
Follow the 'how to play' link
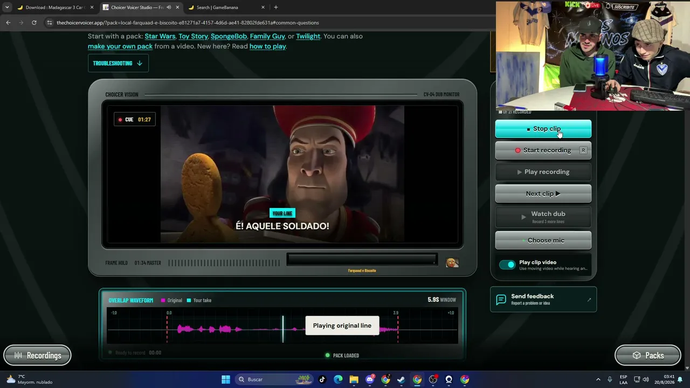coord(267,46)
